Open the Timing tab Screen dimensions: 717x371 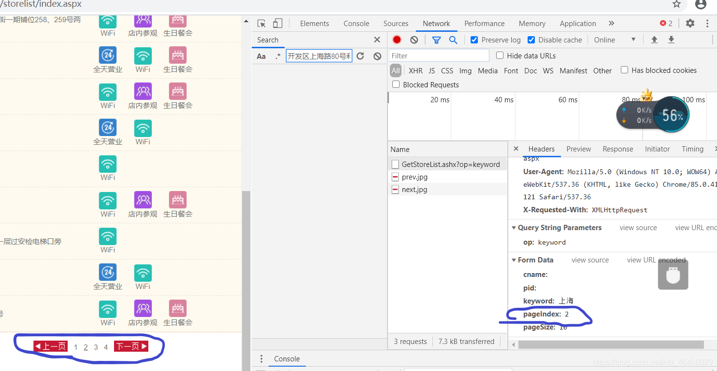tap(692, 149)
